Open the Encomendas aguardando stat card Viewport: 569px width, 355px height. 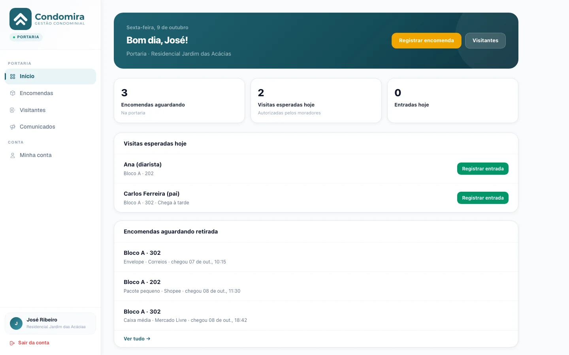click(x=179, y=101)
